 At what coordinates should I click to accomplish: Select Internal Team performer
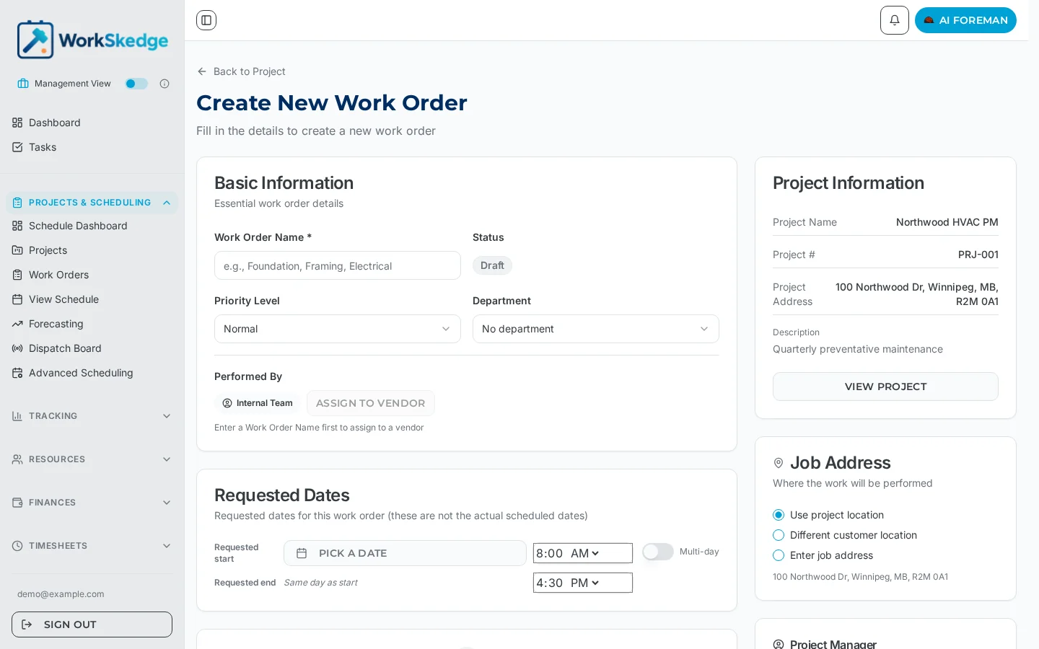point(258,403)
